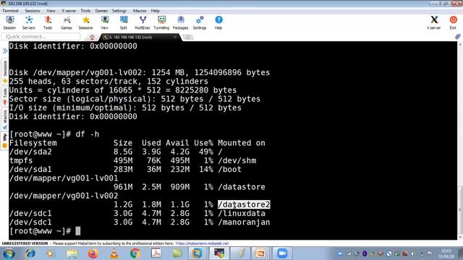The width and height of the screenshot is (463, 260).
Task: Expand the sidebar with the double-chevron icon
Action: click(5, 51)
